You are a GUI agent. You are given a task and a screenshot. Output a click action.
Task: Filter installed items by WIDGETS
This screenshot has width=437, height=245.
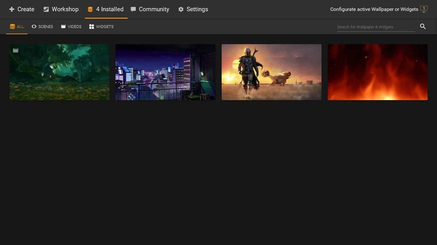[102, 26]
